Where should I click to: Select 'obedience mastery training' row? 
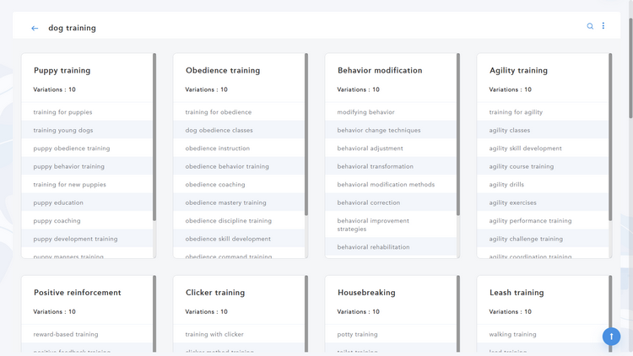[239, 202]
